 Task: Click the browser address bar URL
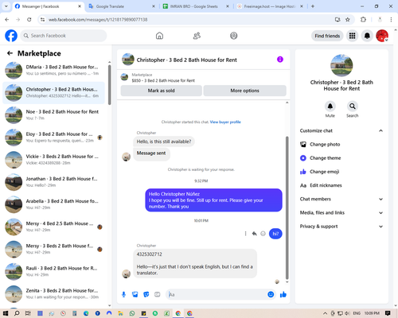click(98, 20)
